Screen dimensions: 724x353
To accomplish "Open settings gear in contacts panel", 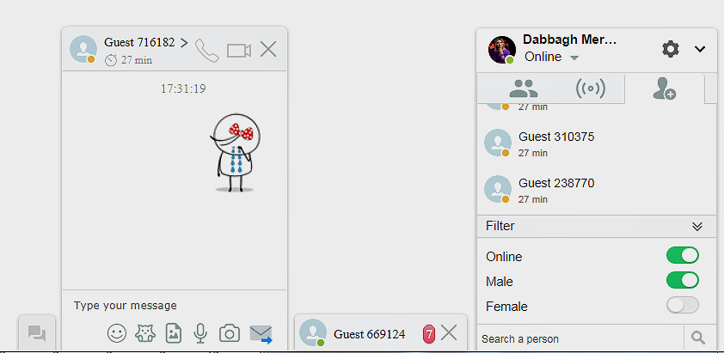I will point(671,48).
